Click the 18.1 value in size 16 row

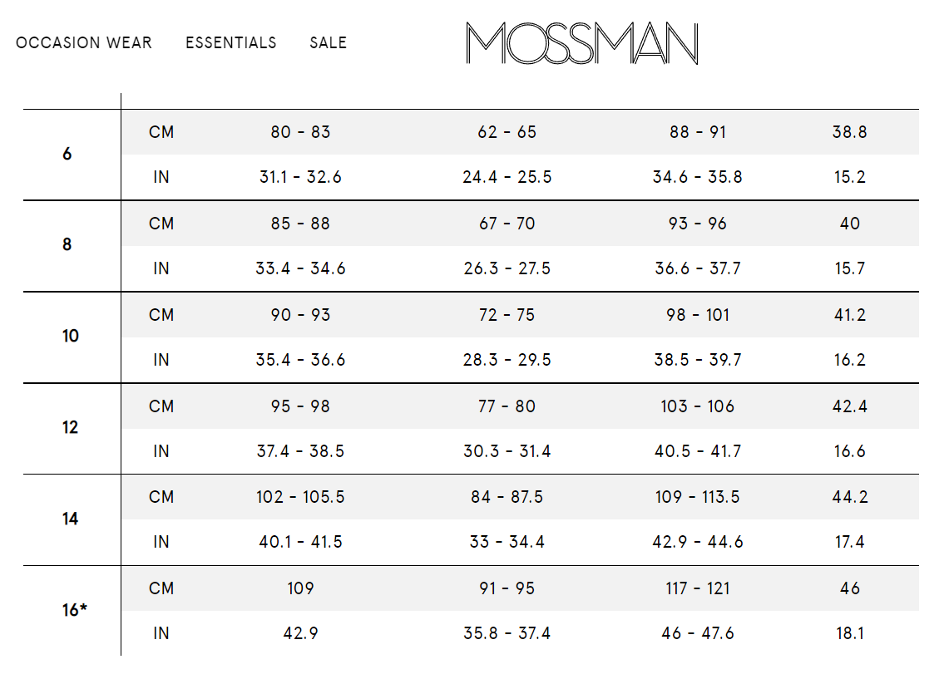[849, 633]
